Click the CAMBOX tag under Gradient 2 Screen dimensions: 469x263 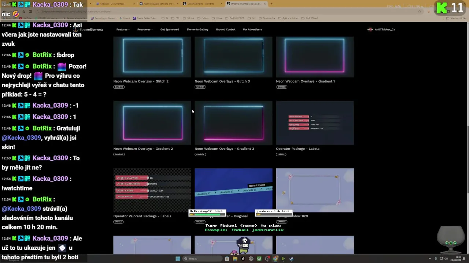point(119,154)
